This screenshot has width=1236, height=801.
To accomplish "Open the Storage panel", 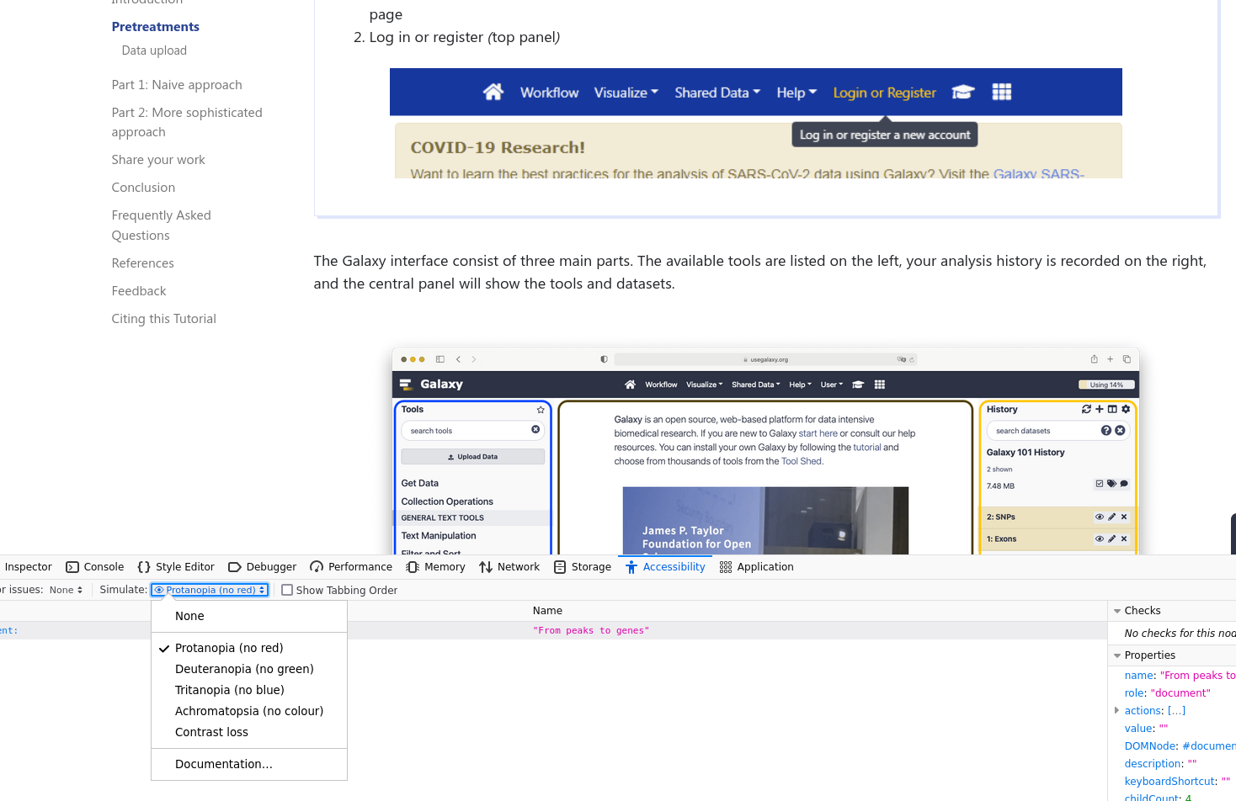I will click(583, 567).
